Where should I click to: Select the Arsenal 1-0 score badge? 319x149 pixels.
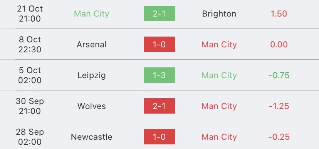[159, 44]
